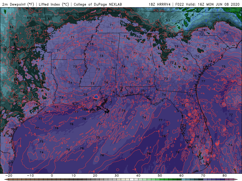The width and height of the screenshot is (242, 181).
Task: Click the 60 tick label on colorbar
Action: pos(181,176)
